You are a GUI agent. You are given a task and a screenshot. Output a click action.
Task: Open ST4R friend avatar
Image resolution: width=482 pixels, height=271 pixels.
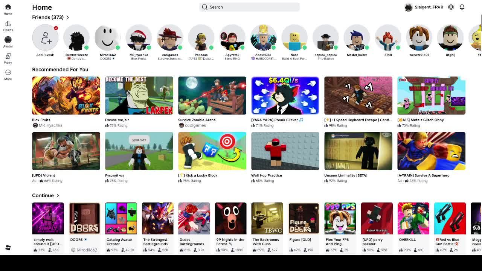pyautogui.click(x=388, y=38)
